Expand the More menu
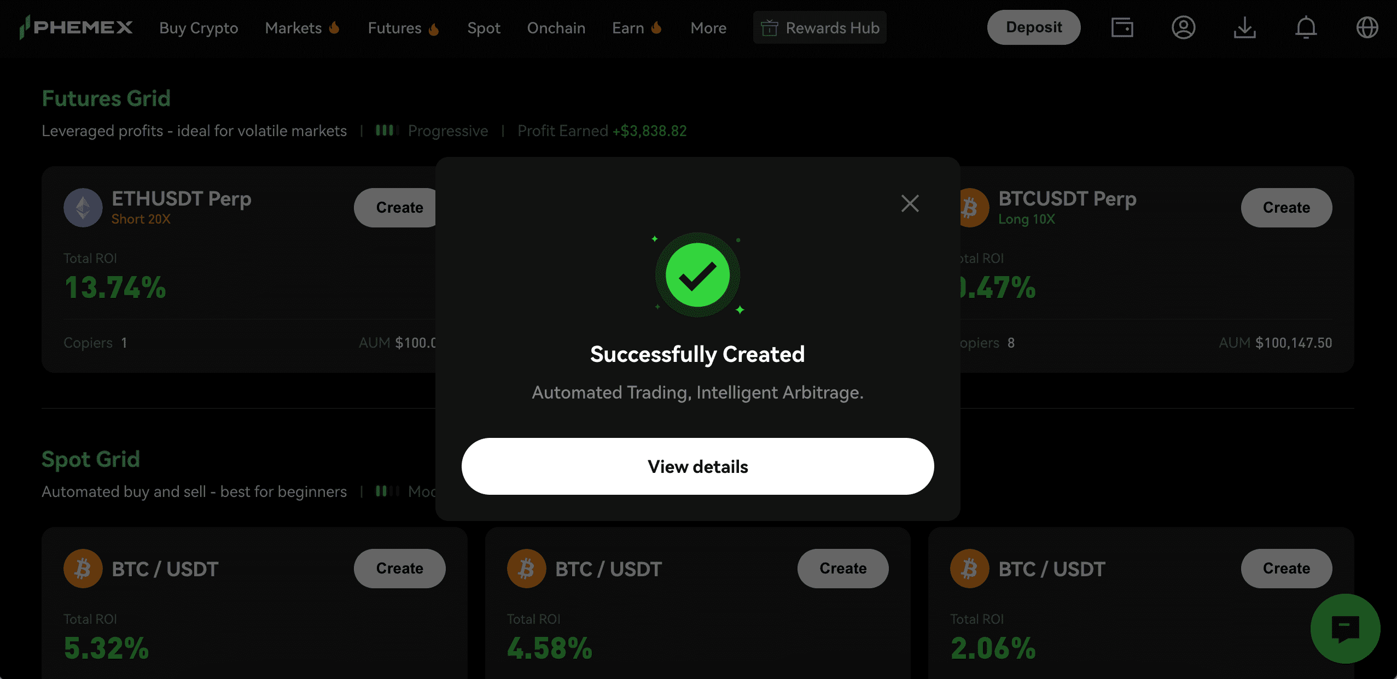The height and width of the screenshot is (679, 1397). tap(708, 28)
